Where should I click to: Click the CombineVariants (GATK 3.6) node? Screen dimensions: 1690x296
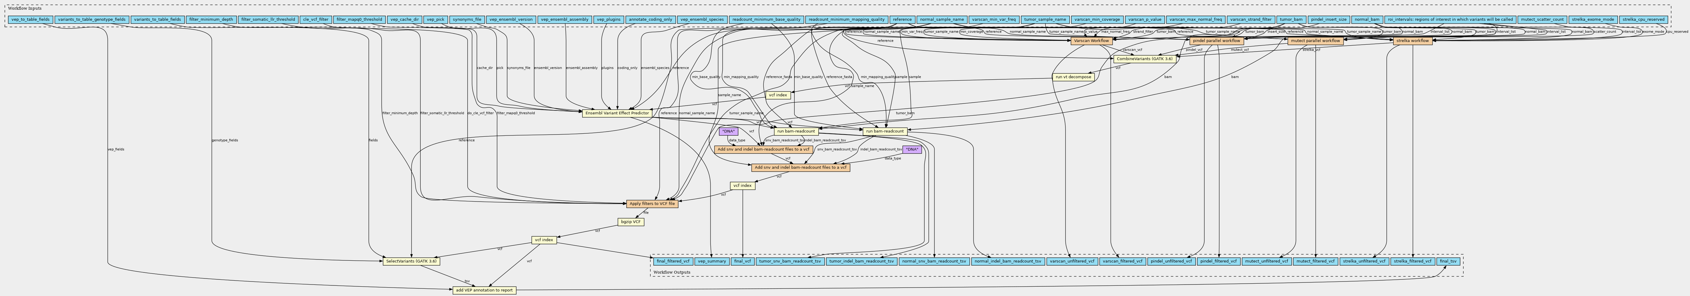click(x=1144, y=59)
